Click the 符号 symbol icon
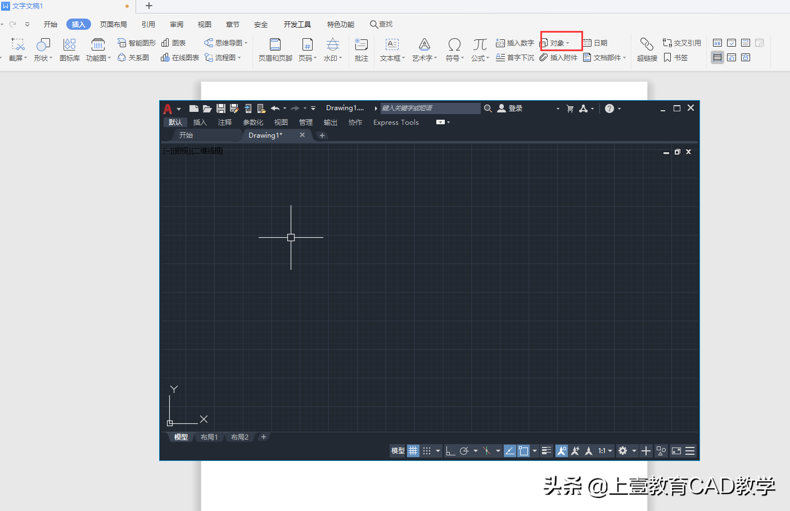Viewport: 790px width, 511px height. [454, 44]
